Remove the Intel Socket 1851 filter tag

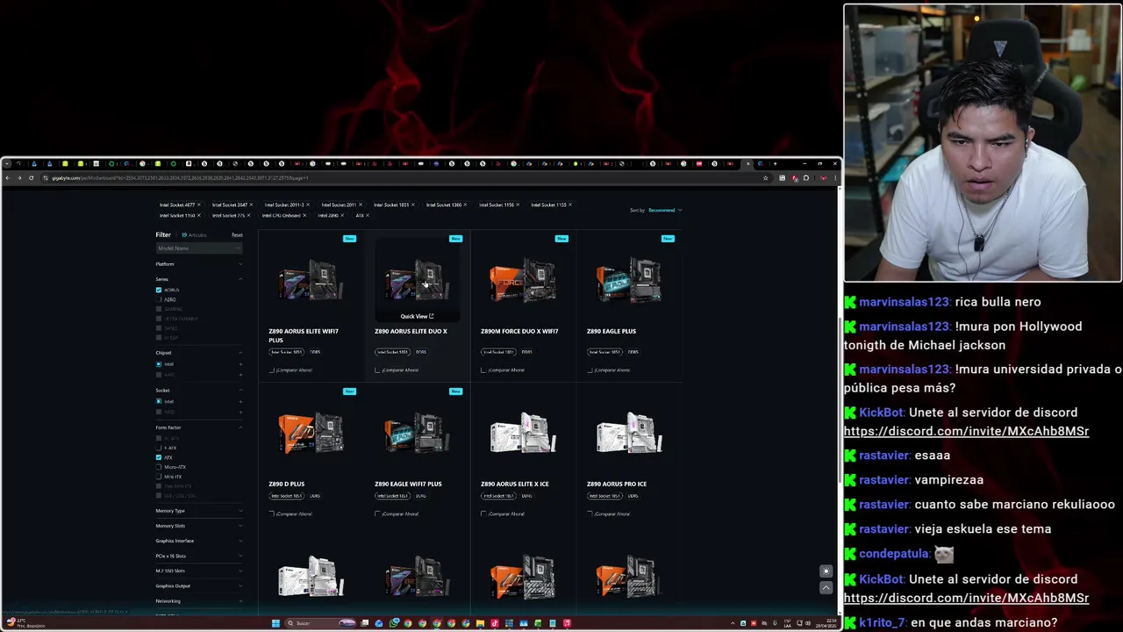pyautogui.click(x=413, y=205)
